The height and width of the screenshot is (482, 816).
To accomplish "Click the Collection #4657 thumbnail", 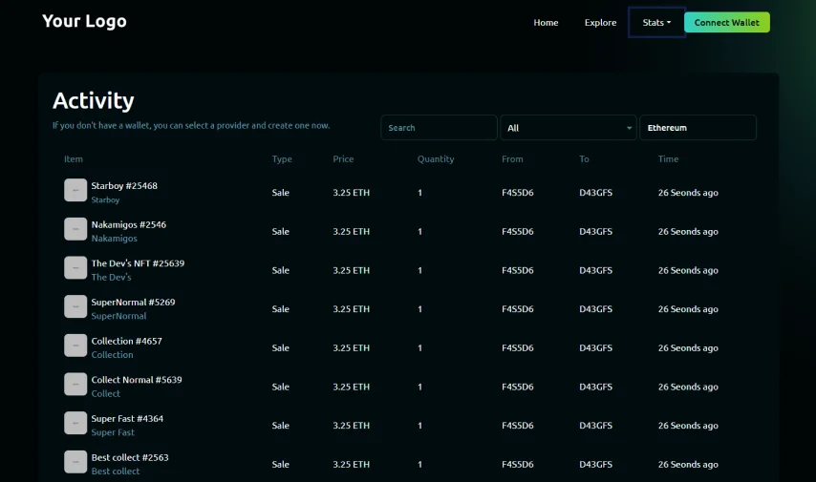I will pos(75,346).
